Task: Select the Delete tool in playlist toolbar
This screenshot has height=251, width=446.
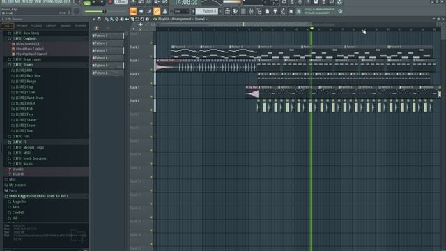Action: point(117,19)
